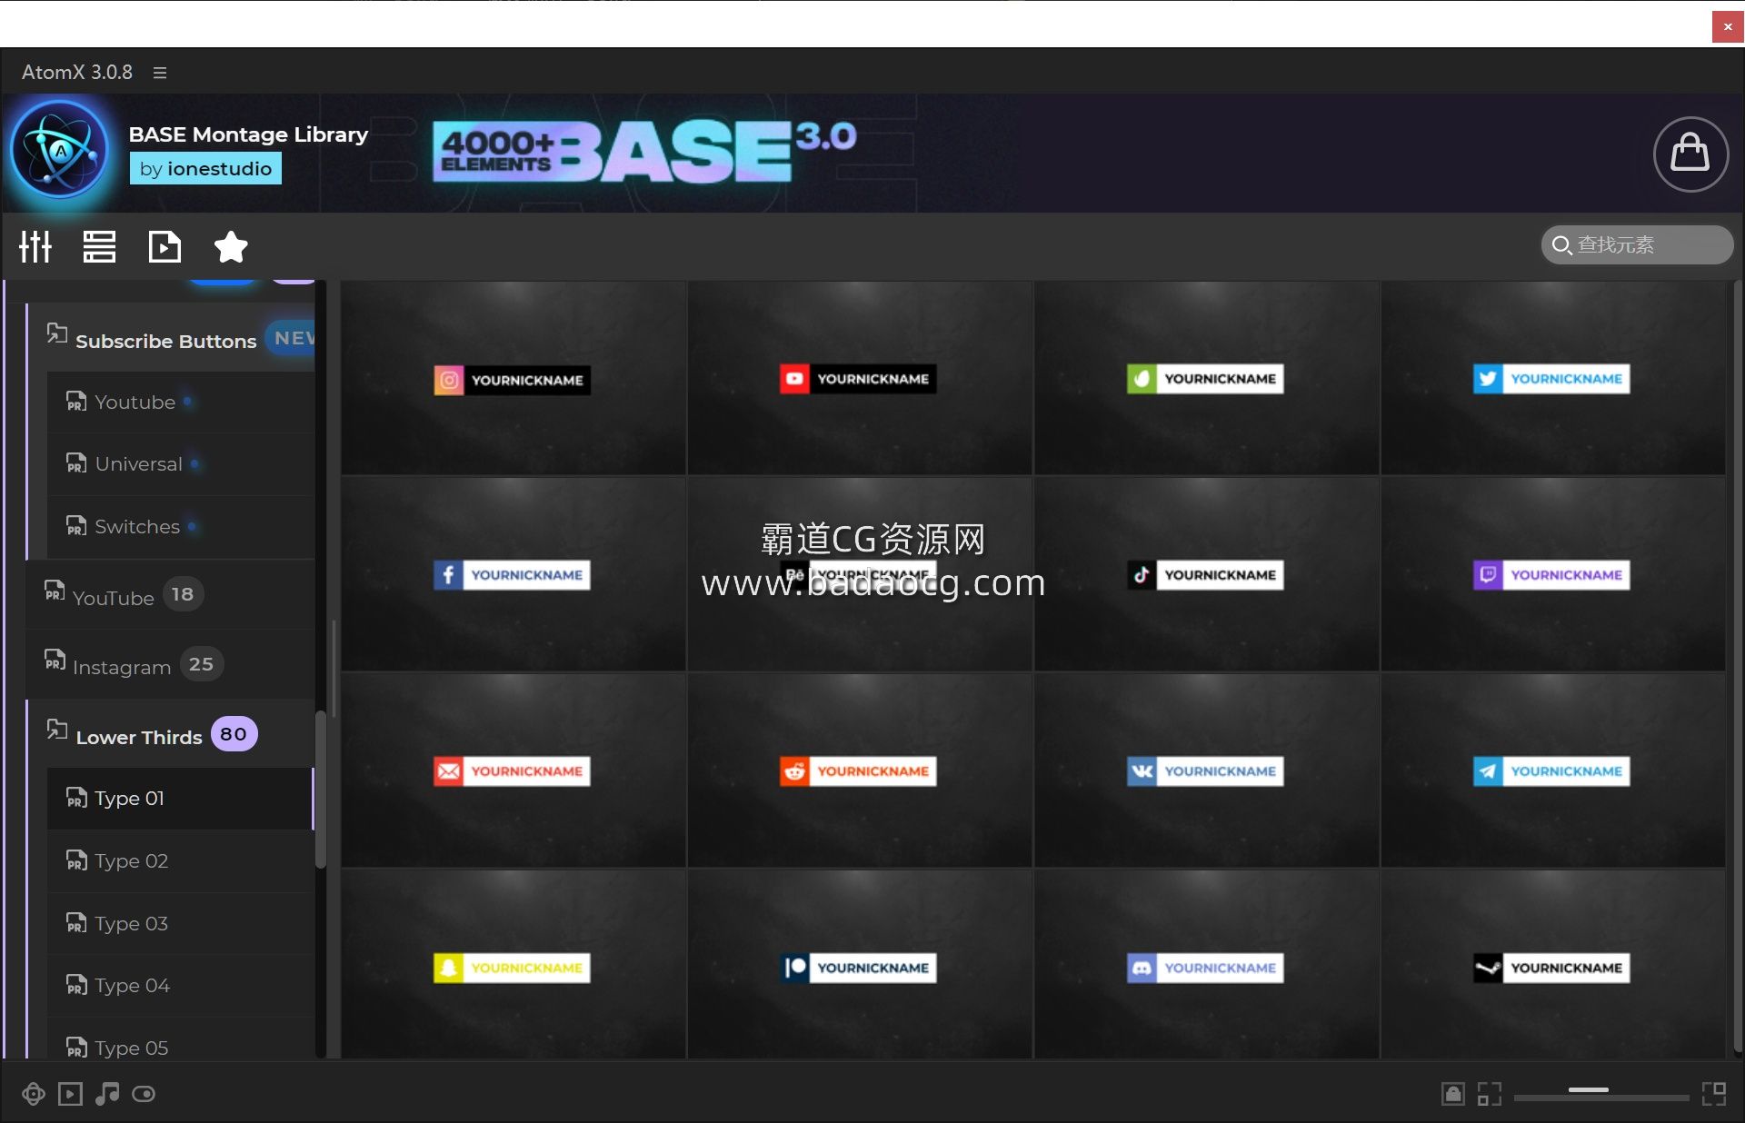Select the Twitter lower third thumbnail
Viewport: 1745px width, 1123px height.
click(x=1552, y=378)
